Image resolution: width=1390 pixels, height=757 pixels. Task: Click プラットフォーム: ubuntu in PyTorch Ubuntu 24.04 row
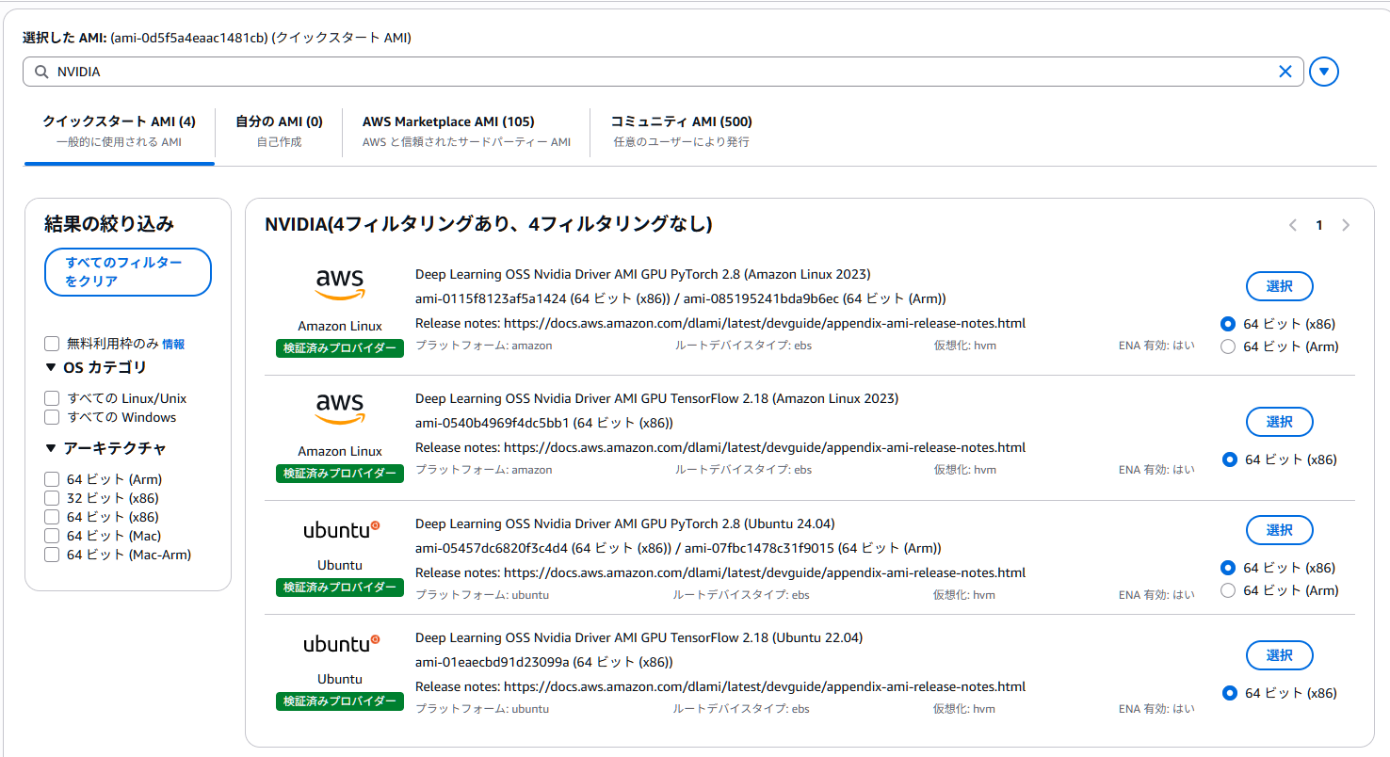(x=482, y=595)
